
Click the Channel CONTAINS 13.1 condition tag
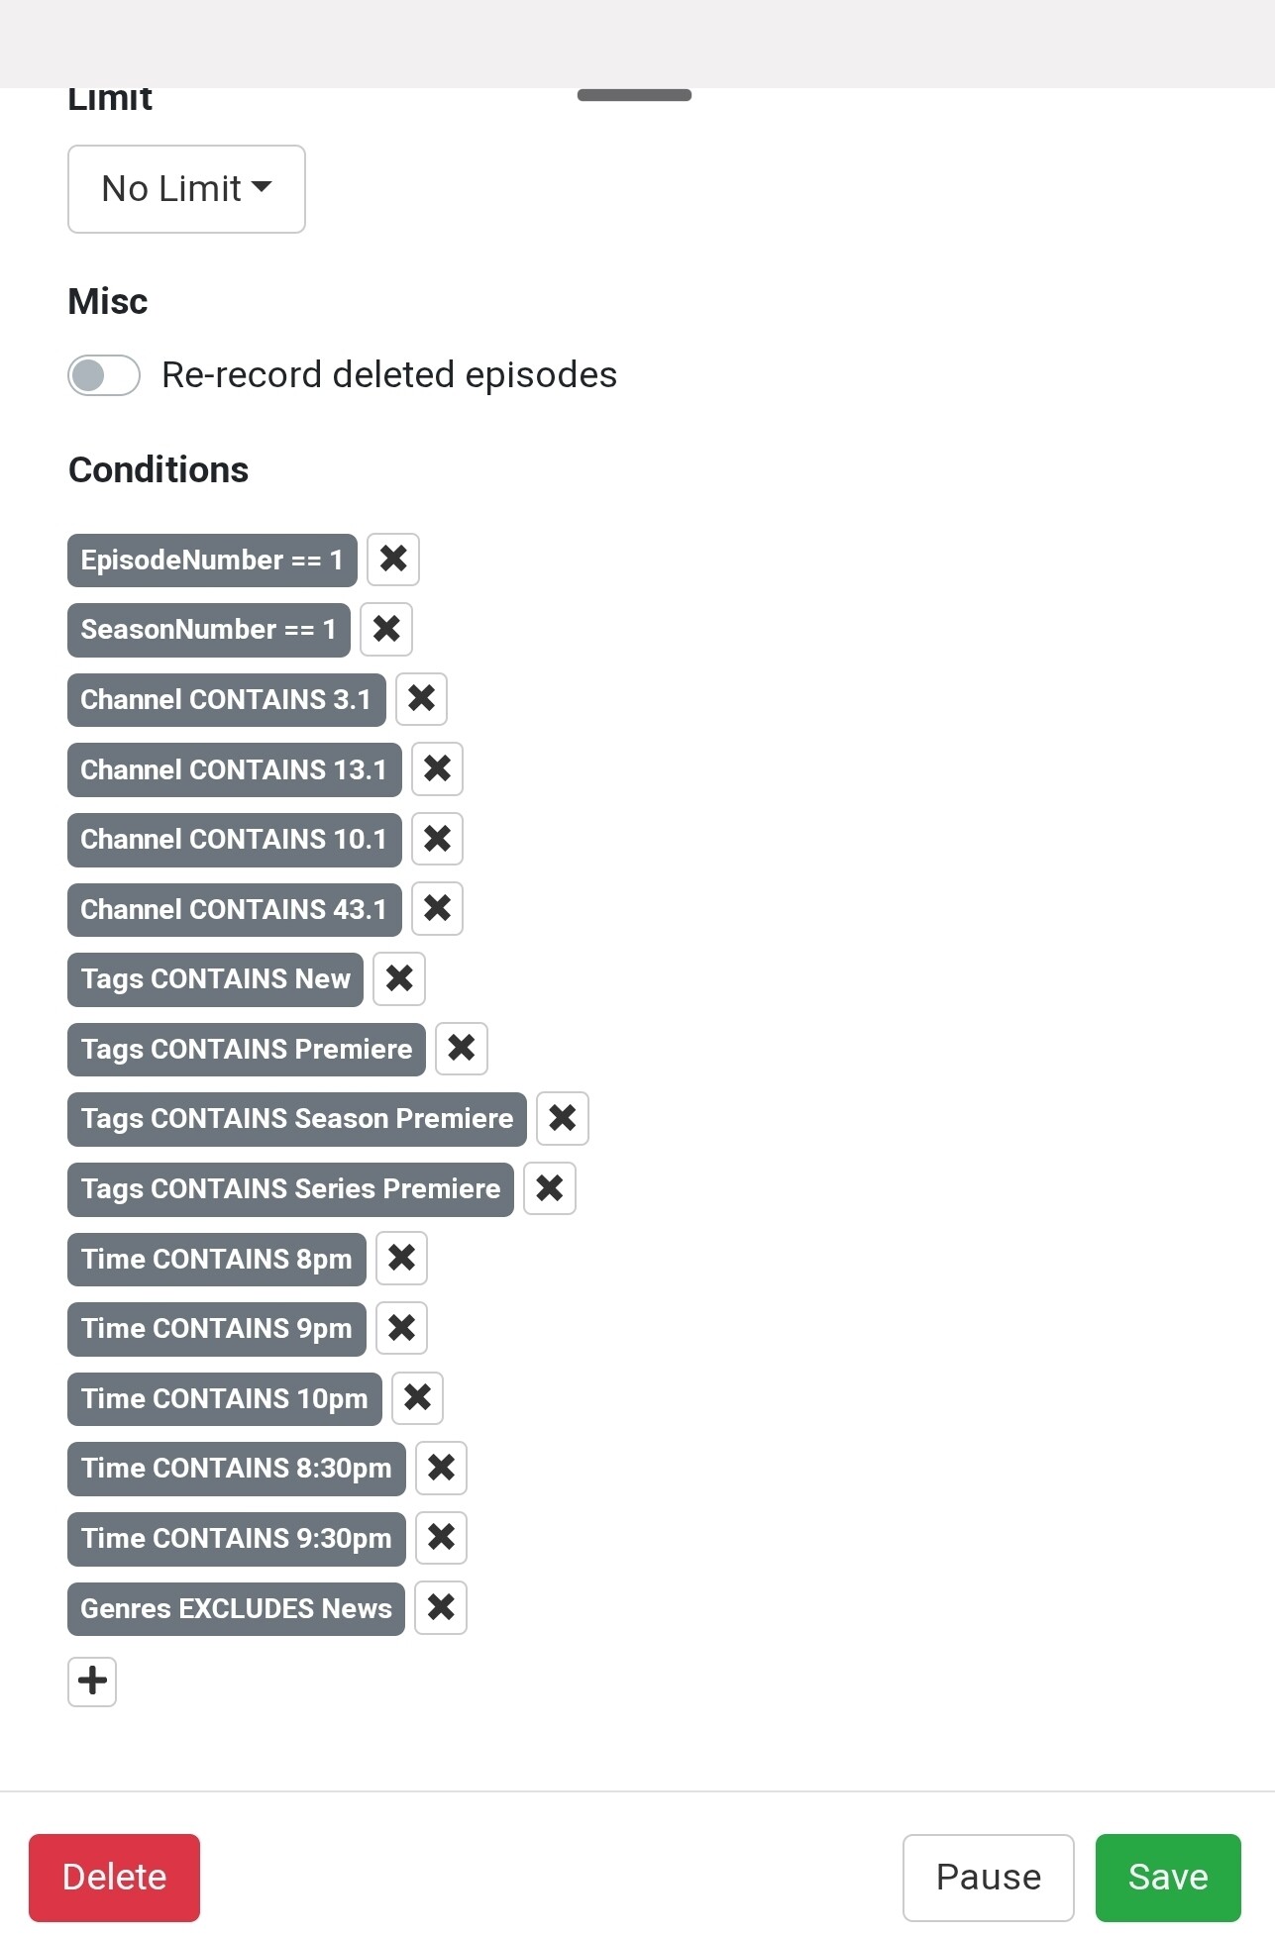234,769
